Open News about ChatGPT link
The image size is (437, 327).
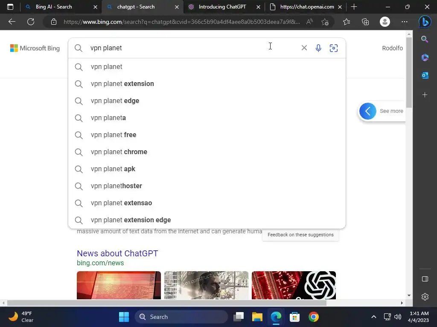pos(117,253)
